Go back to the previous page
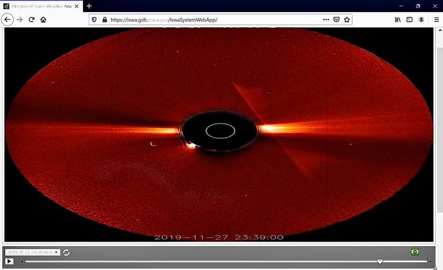443x270 pixels. click(7, 20)
